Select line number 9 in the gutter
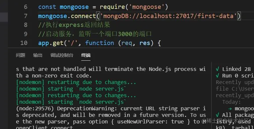Viewport: 254px width, 129px height. (x=26, y=34)
